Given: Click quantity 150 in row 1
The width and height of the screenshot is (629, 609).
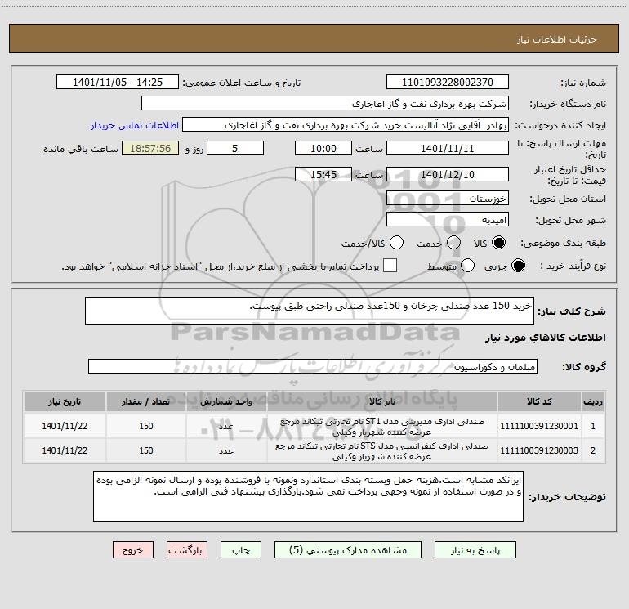Looking at the screenshot, I should point(146,426).
